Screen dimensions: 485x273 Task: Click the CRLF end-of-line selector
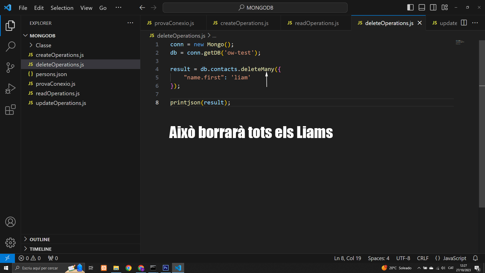pos(423,258)
